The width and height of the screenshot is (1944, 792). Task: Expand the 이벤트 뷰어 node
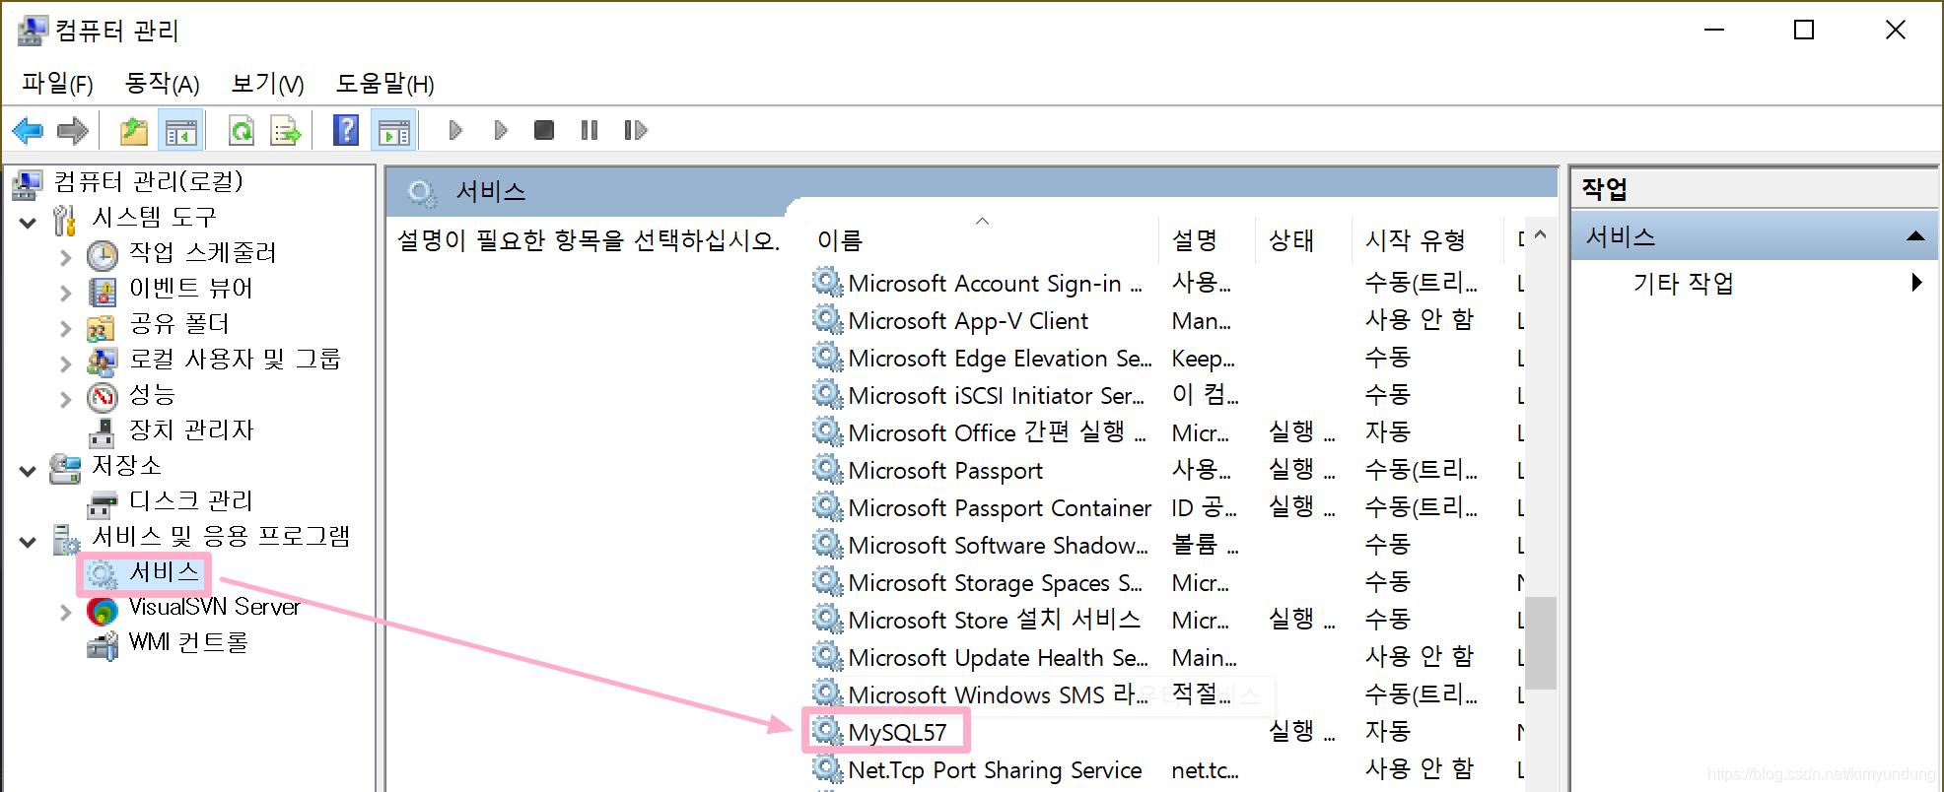point(66,294)
